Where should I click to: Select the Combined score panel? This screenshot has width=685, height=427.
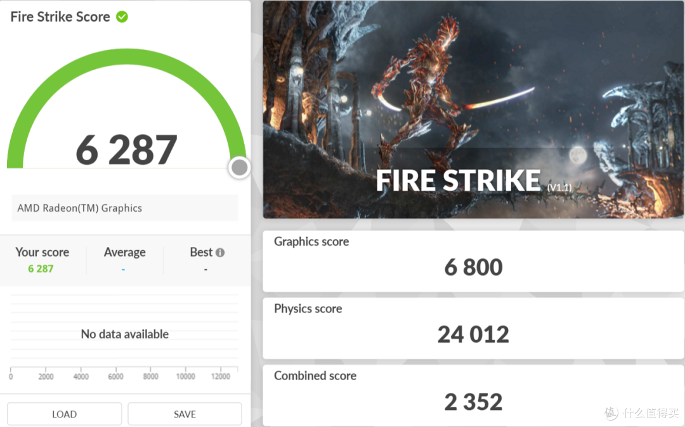473,395
